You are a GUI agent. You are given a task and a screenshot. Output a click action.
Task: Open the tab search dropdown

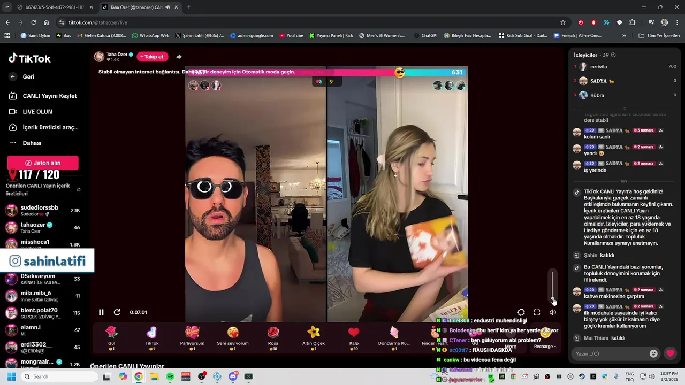point(7,7)
